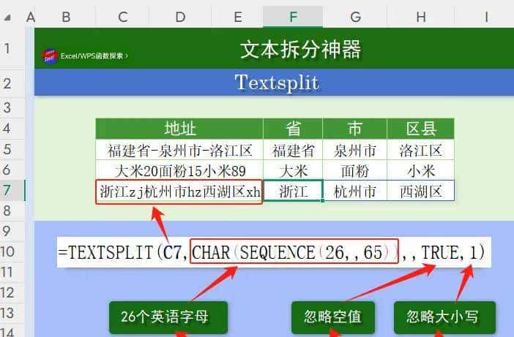
Task: Select row 11 header
Action: coord(12,272)
